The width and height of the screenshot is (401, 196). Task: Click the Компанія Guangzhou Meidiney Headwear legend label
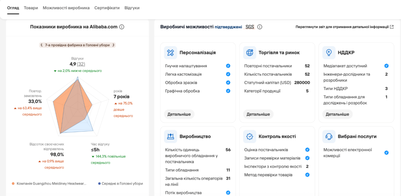(52, 184)
